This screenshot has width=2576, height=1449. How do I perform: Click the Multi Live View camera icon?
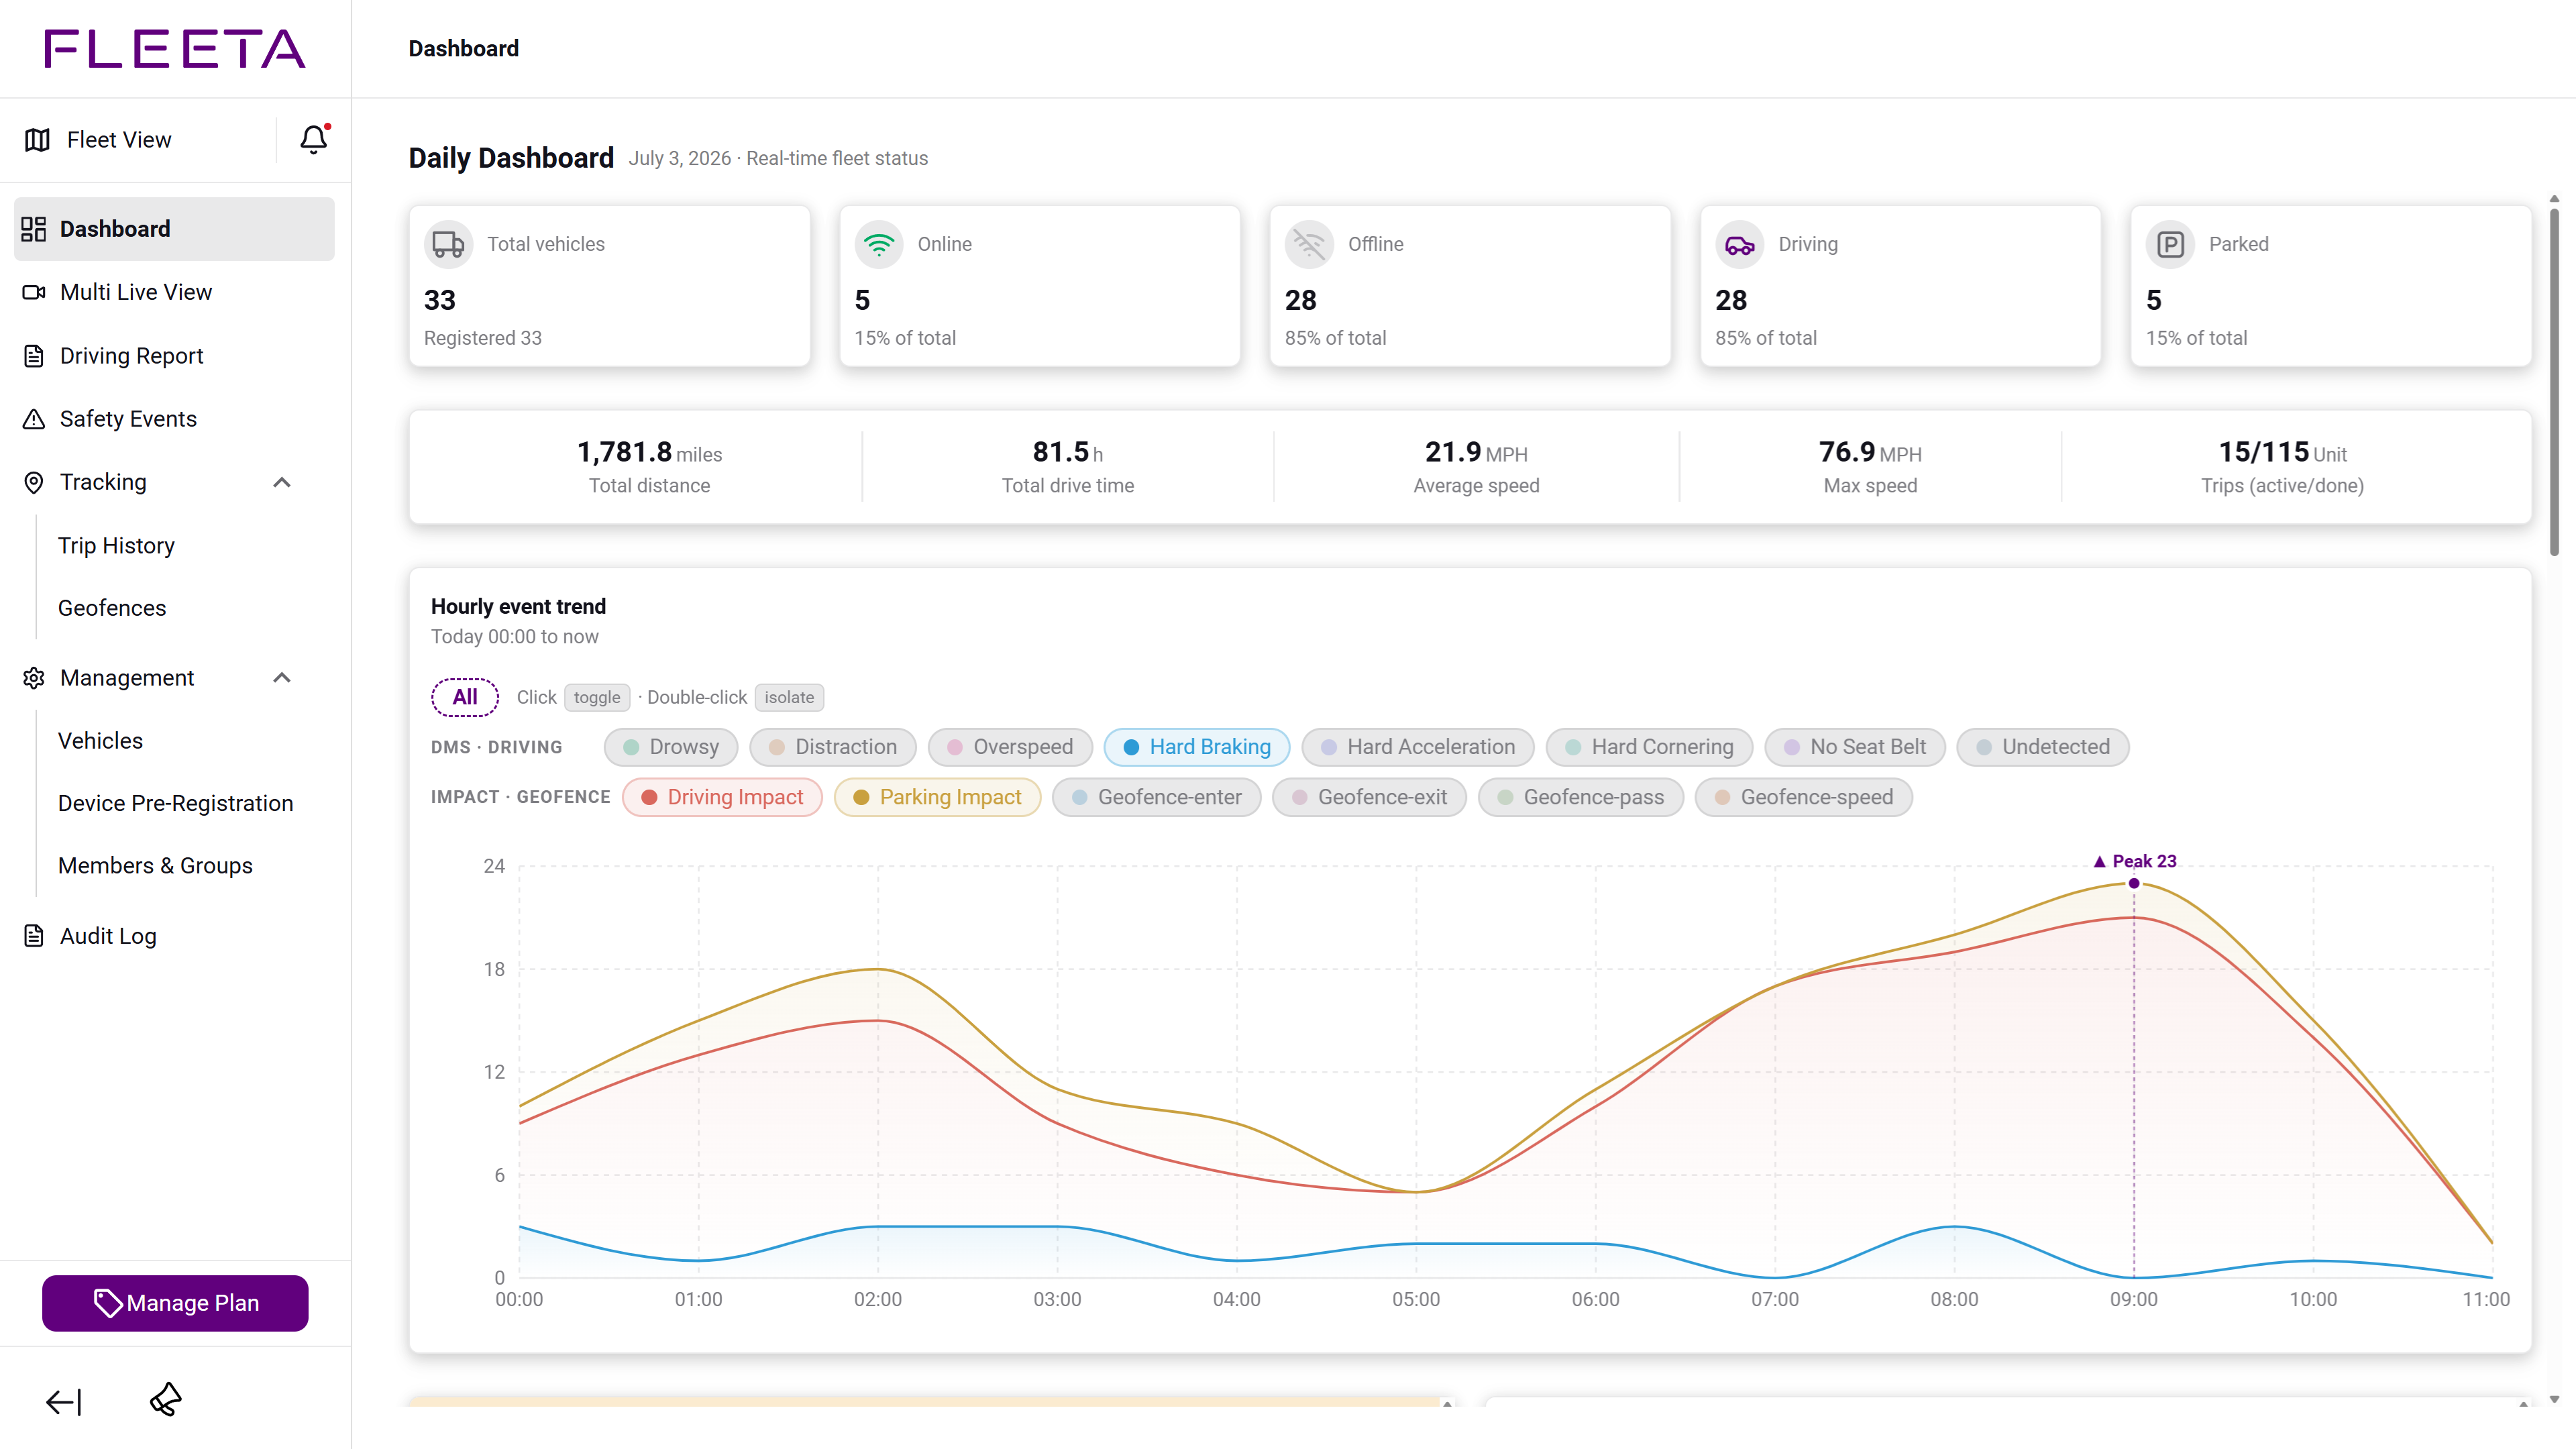(x=34, y=292)
